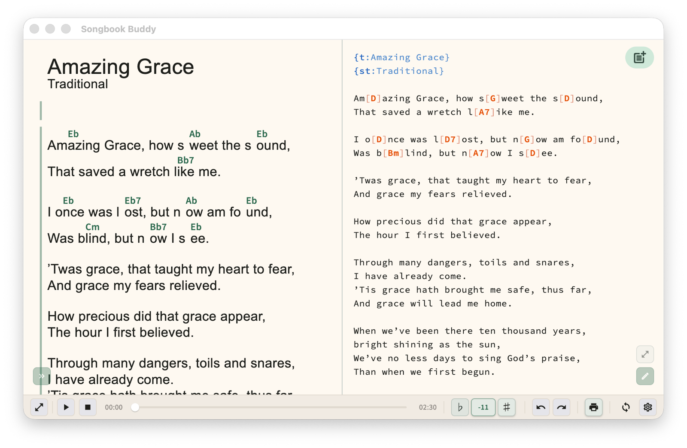Click editor line 'bright shining as the sun,'
The width and height of the screenshot is (687, 448).
pos(427,345)
